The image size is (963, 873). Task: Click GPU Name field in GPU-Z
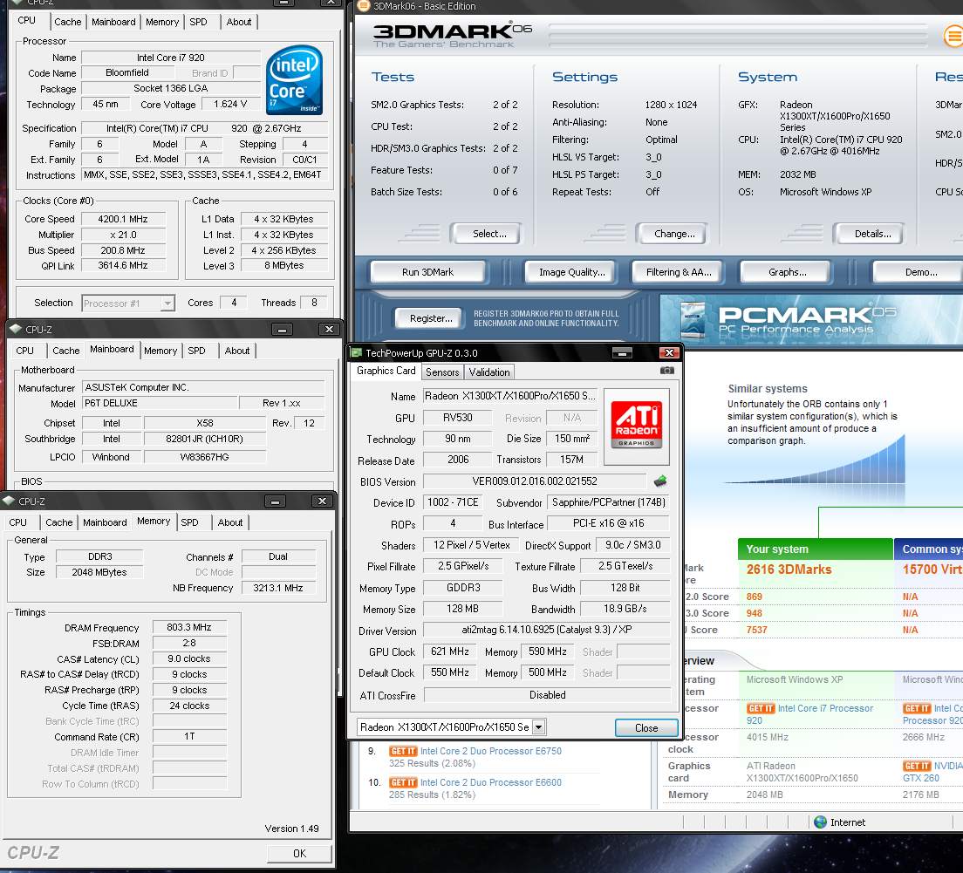click(509, 396)
